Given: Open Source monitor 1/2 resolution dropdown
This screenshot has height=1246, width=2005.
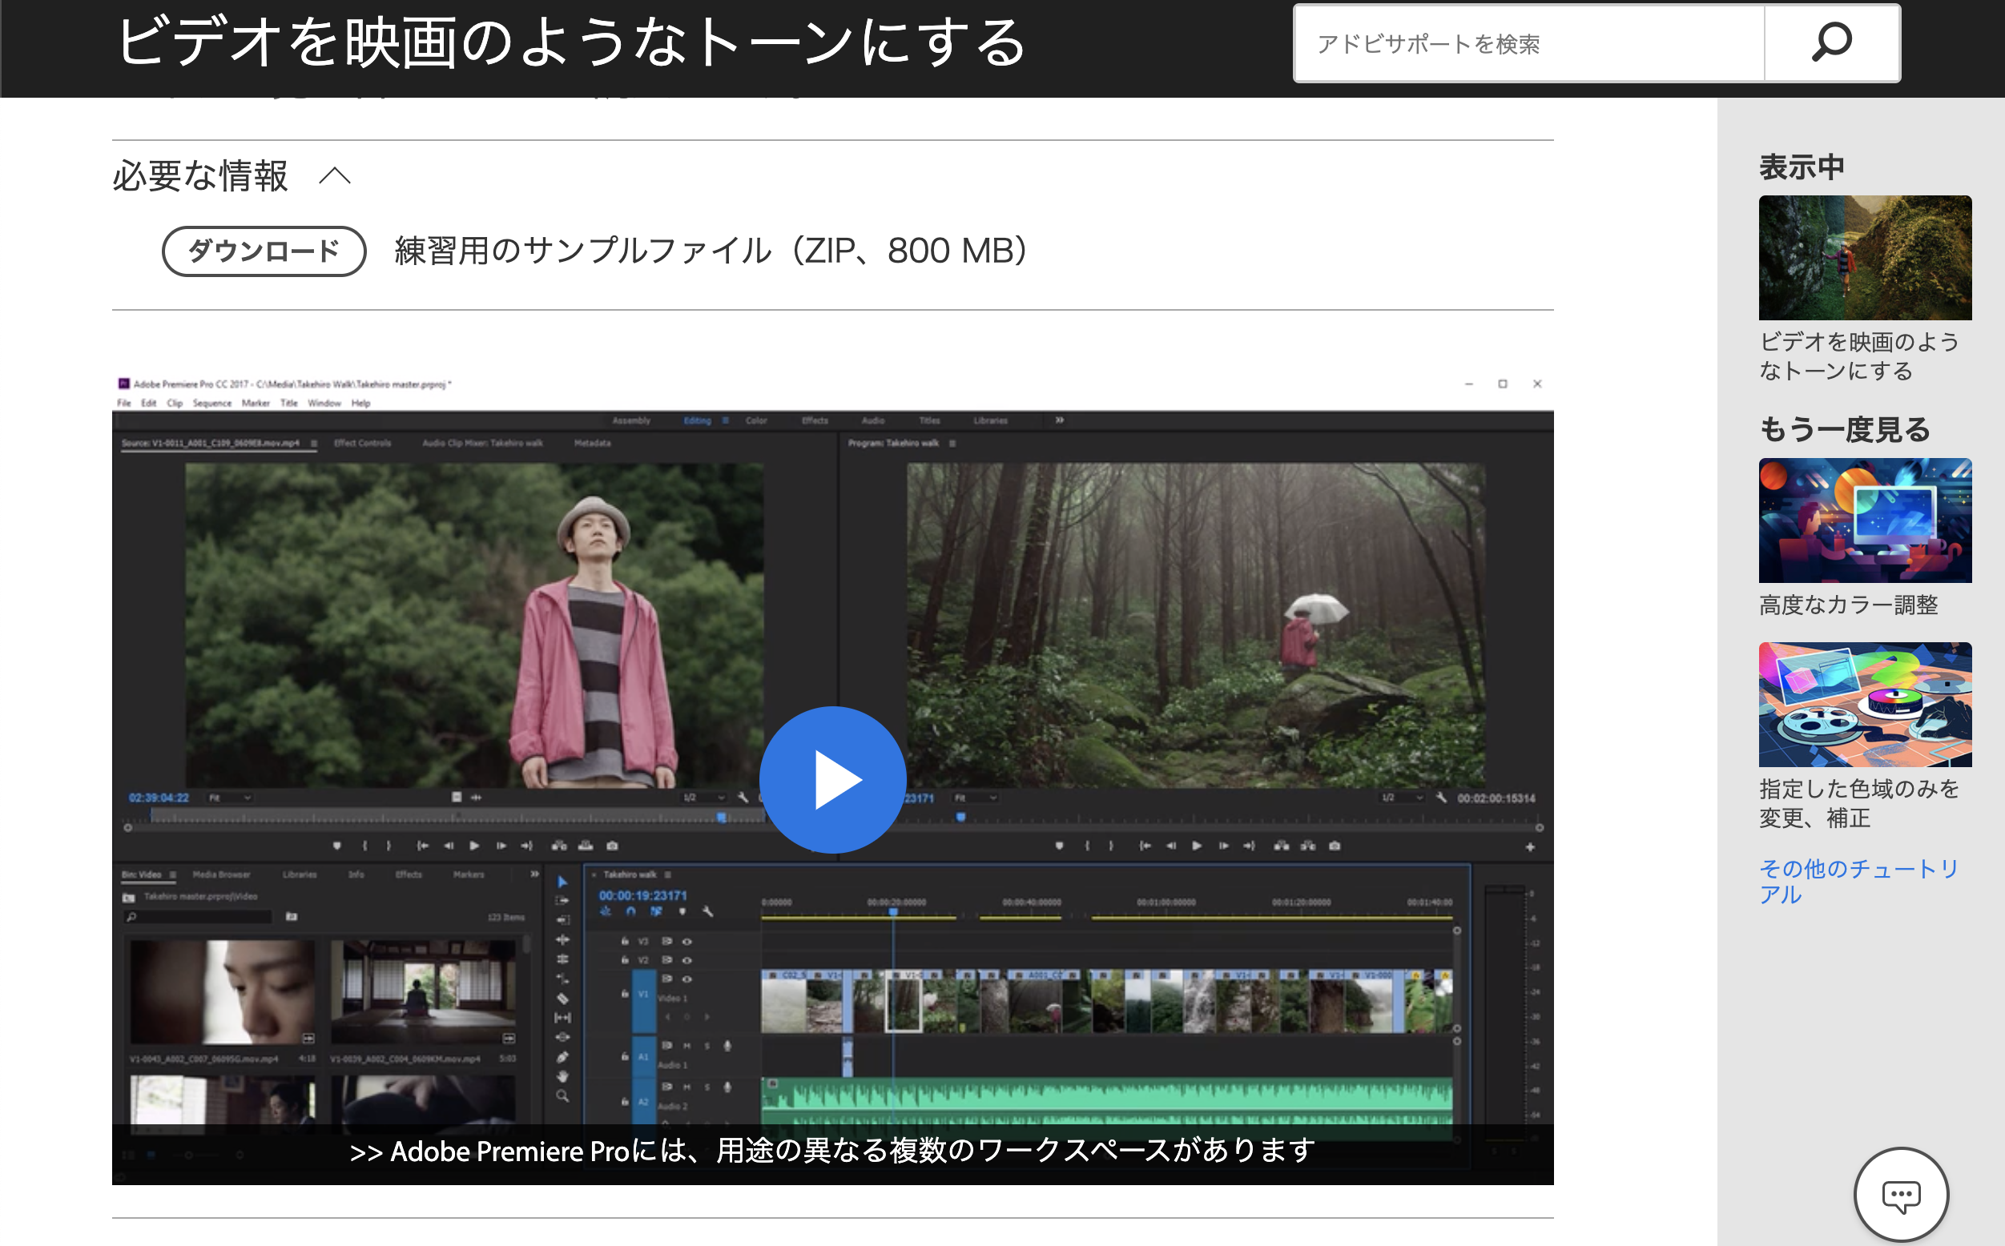Looking at the screenshot, I should [x=704, y=798].
